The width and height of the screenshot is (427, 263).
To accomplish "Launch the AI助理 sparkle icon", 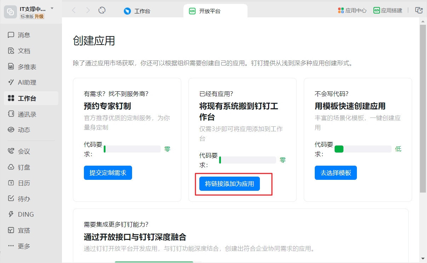I will 11,82.
